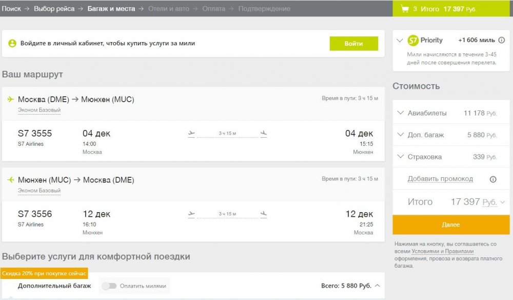This screenshot has width=513, height=300.
Task: Click landing icon for flight S7 3556
Action: point(263,214)
